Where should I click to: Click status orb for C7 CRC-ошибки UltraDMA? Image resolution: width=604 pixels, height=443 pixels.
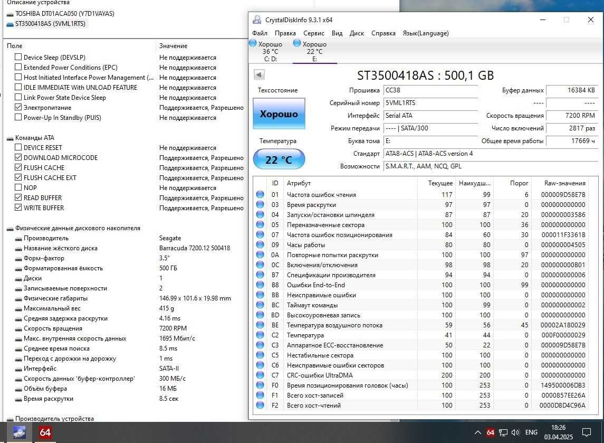tap(260, 375)
